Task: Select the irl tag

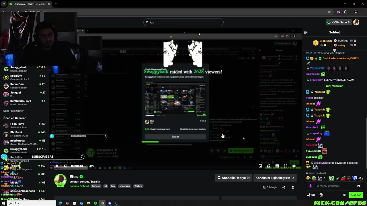Action: [x=106, y=186]
